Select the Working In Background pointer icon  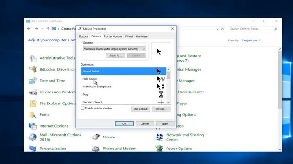point(161,87)
